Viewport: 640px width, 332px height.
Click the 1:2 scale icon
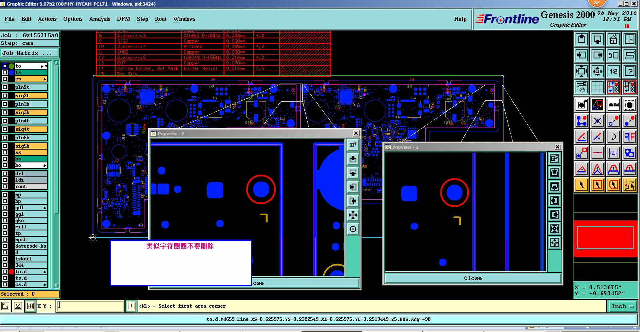(x=614, y=71)
